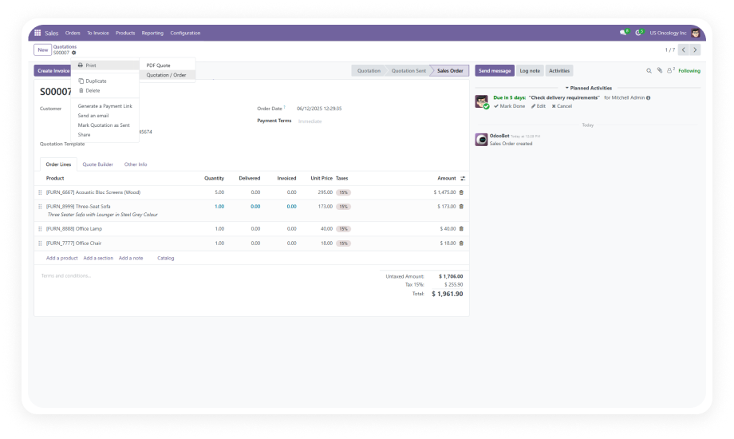734x439 pixels.
Task: Click the Add a product link
Action: (x=61, y=258)
